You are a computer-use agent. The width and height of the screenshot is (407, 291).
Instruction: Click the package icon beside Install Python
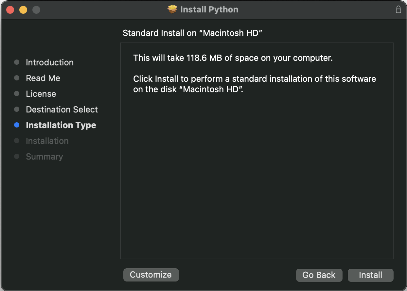click(x=172, y=9)
